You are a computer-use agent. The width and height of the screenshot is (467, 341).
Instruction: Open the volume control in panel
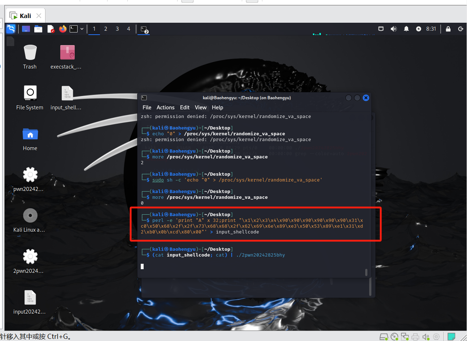pyautogui.click(x=393, y=29)
